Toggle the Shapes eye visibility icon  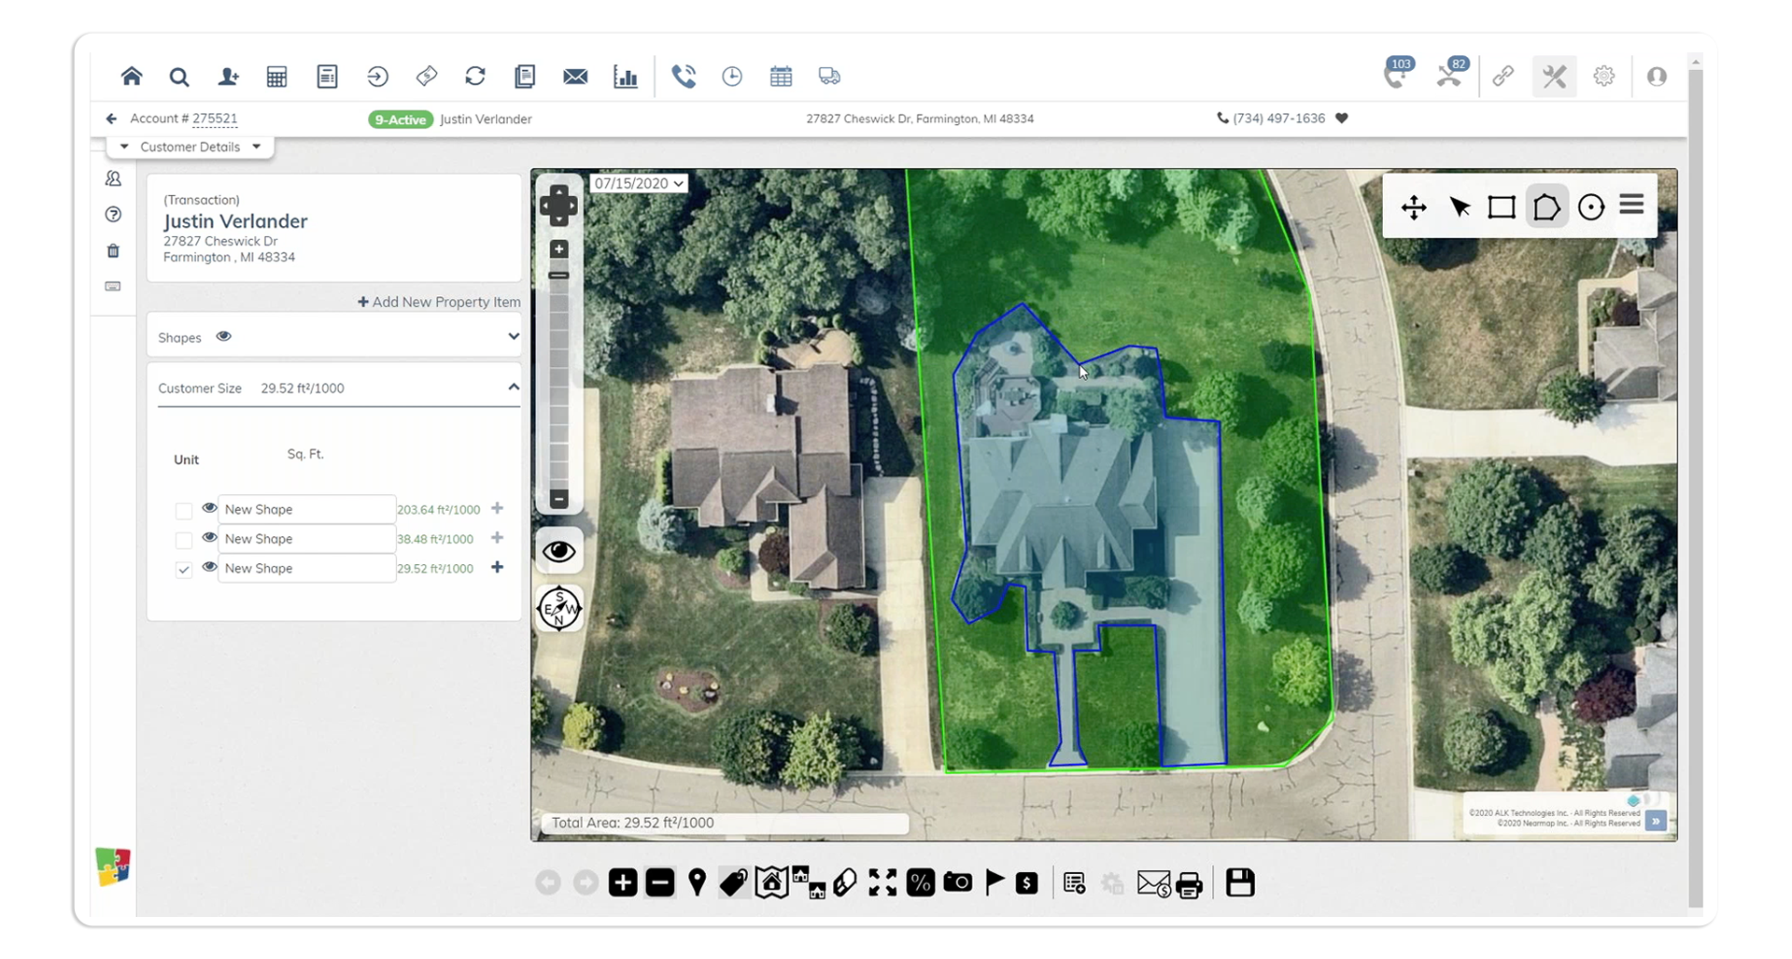[x=224, y=336]
